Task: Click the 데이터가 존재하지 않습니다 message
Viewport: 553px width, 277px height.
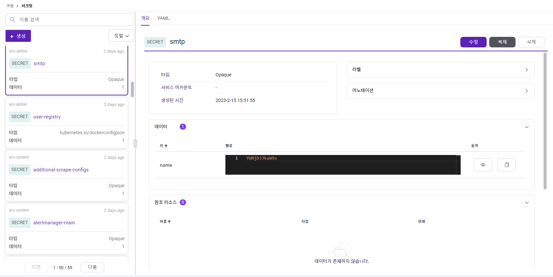Action: coord(342,261)
